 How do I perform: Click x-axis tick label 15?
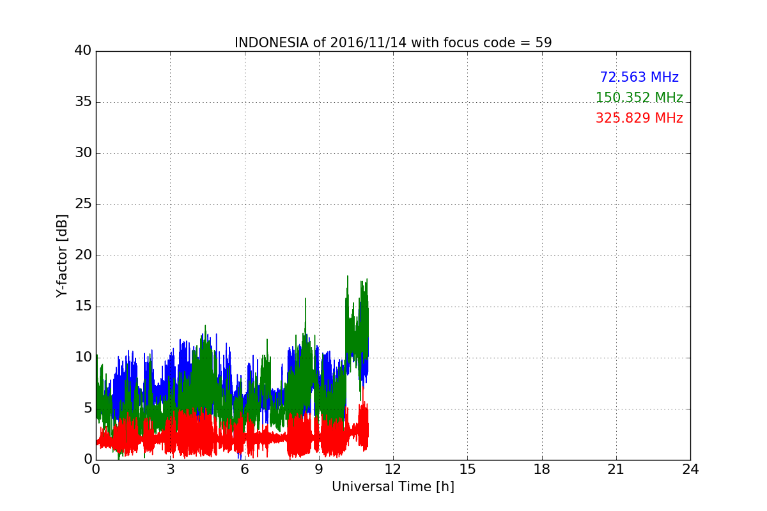coord(467,469)
